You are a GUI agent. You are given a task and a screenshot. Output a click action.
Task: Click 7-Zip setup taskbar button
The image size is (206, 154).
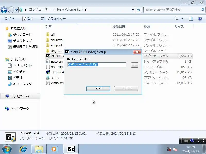click(x=71, y=149)
